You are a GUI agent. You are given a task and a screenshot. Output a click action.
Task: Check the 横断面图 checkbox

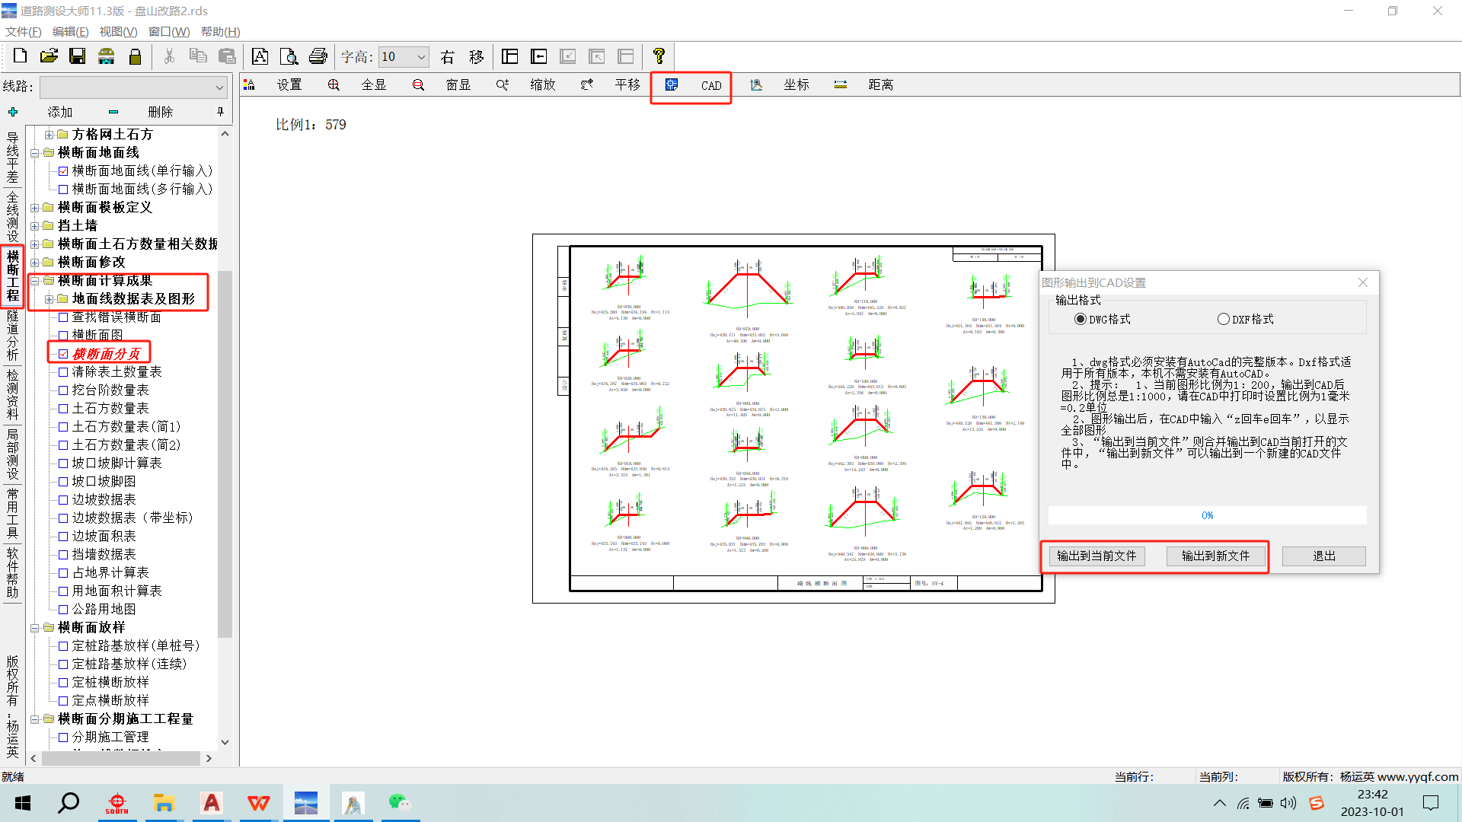click(x=63, y=336)
